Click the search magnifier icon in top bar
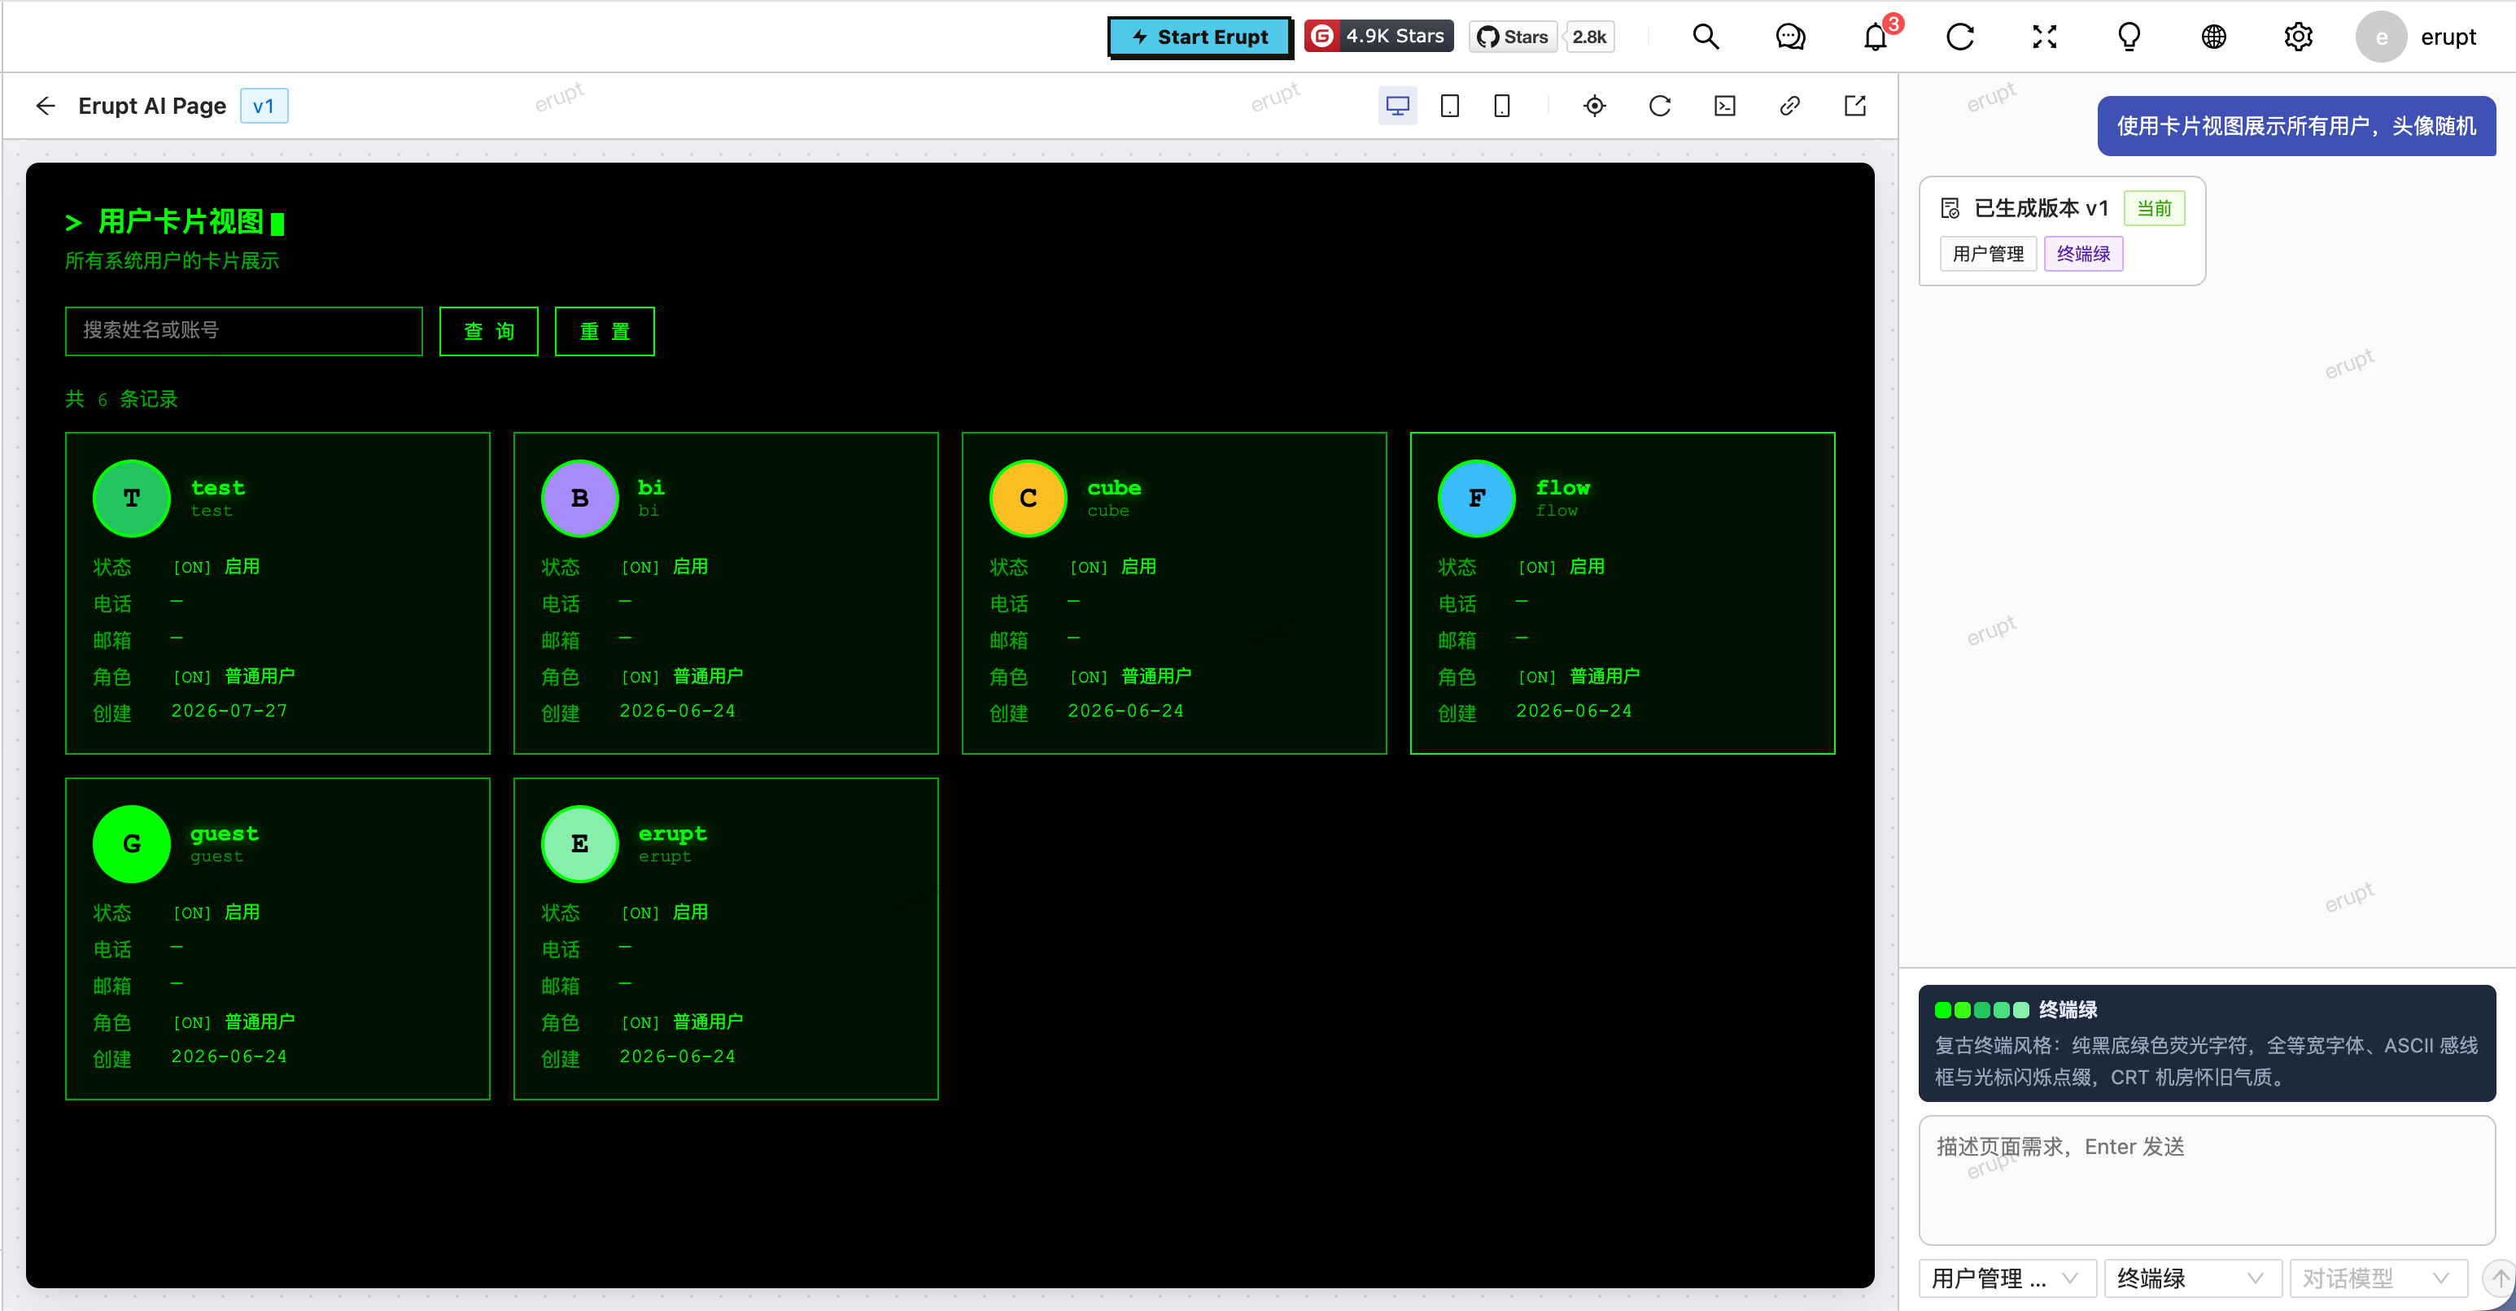The image size is (2516, 1311). (x=1706, y=37)
